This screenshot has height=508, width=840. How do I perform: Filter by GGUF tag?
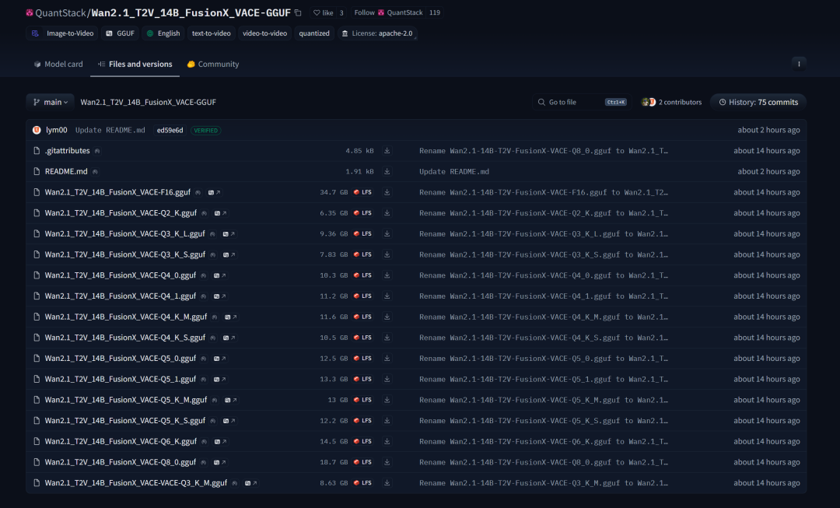click(x=120, y=33)
